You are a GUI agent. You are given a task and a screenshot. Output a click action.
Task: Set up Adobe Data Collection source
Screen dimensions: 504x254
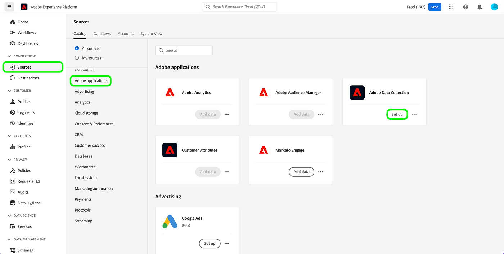pos(397,114)
